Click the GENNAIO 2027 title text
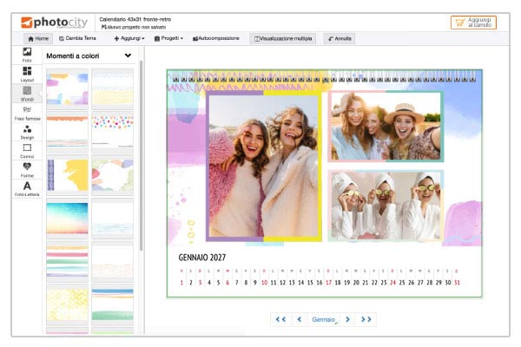The image size is (521, 347). pyautogui.click(x=202, y=258)
